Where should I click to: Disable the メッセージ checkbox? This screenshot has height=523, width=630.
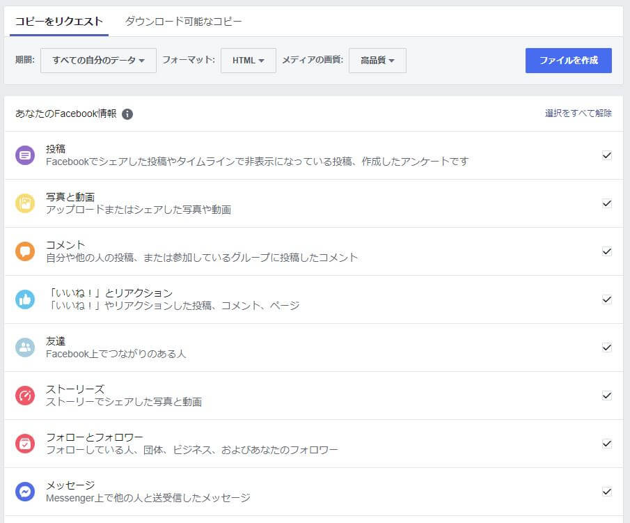(x=606, y=492)
